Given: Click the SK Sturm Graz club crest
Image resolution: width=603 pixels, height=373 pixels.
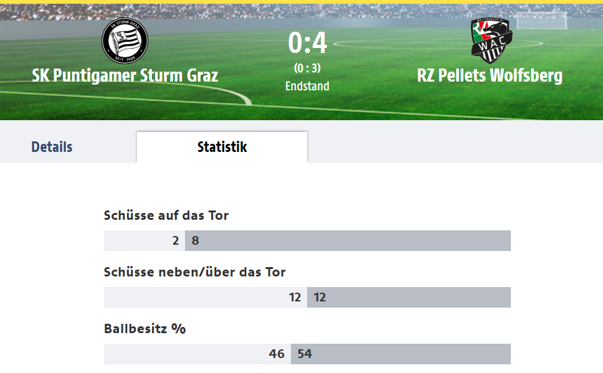Looking at the screenshot, I should [x=125, y=40].
